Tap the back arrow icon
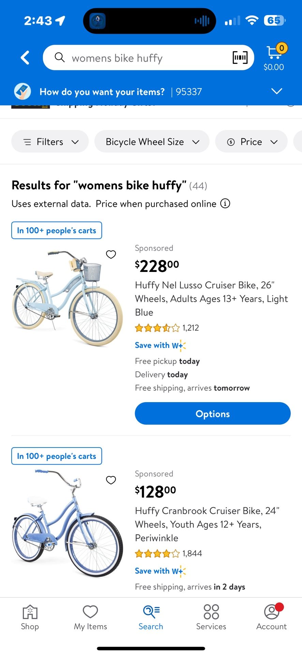This screenshot has width=302, height=656. coord(25,58)
